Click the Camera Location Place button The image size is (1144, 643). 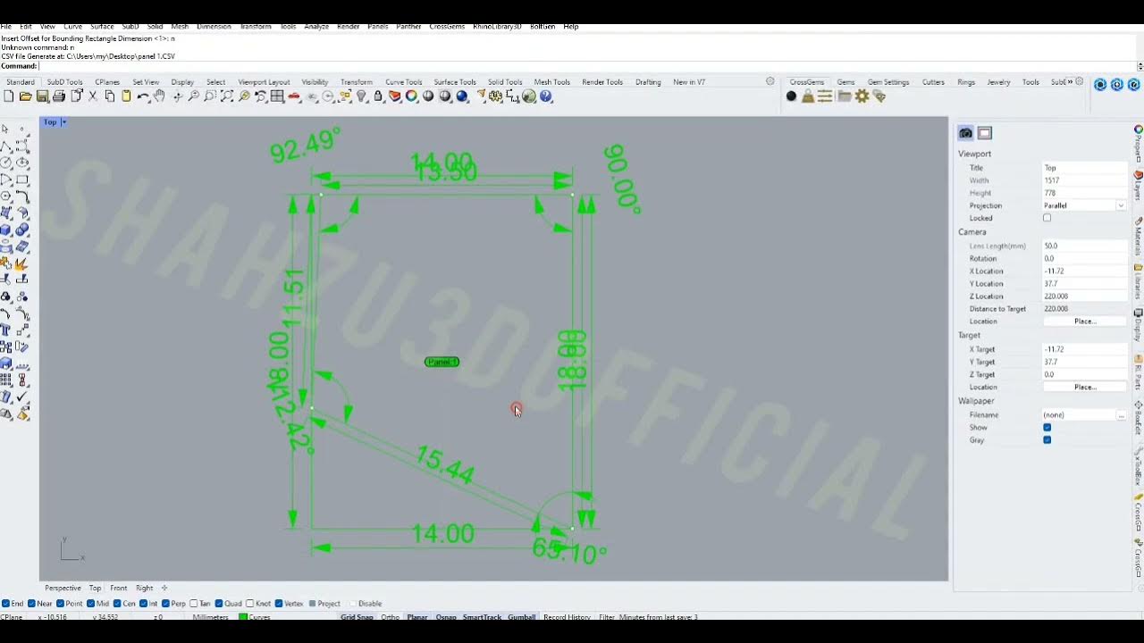click(x=1085, y=321)
